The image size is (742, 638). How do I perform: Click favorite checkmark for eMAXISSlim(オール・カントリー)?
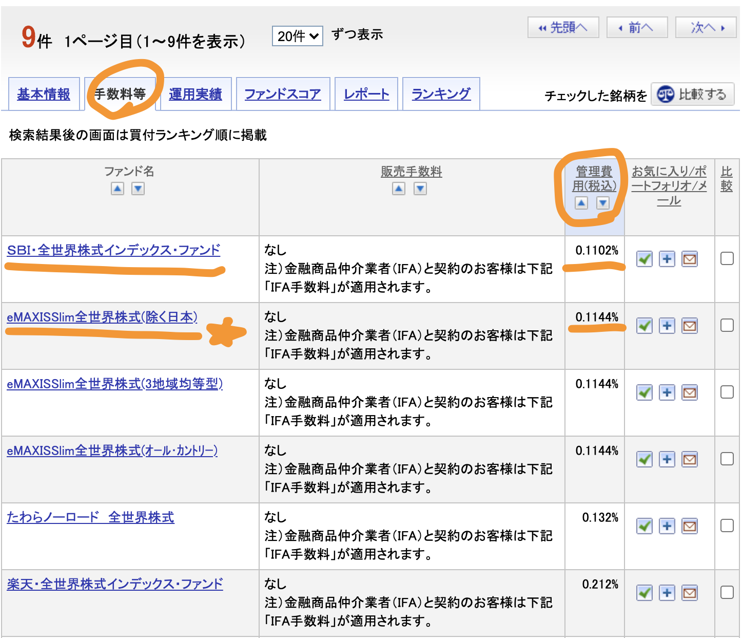click(644, 459)
